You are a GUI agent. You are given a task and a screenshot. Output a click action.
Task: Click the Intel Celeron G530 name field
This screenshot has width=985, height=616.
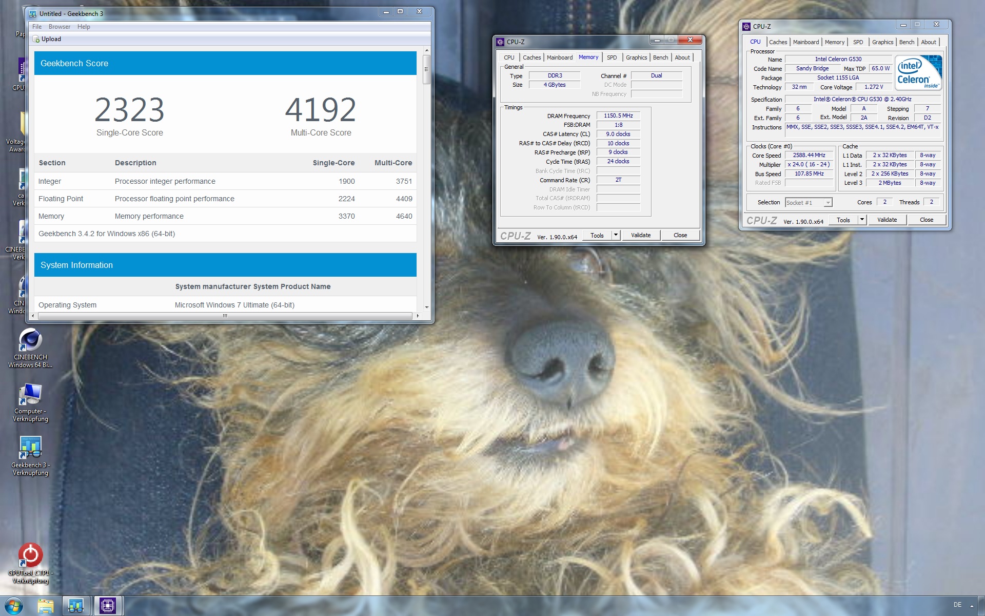(838, 60)
